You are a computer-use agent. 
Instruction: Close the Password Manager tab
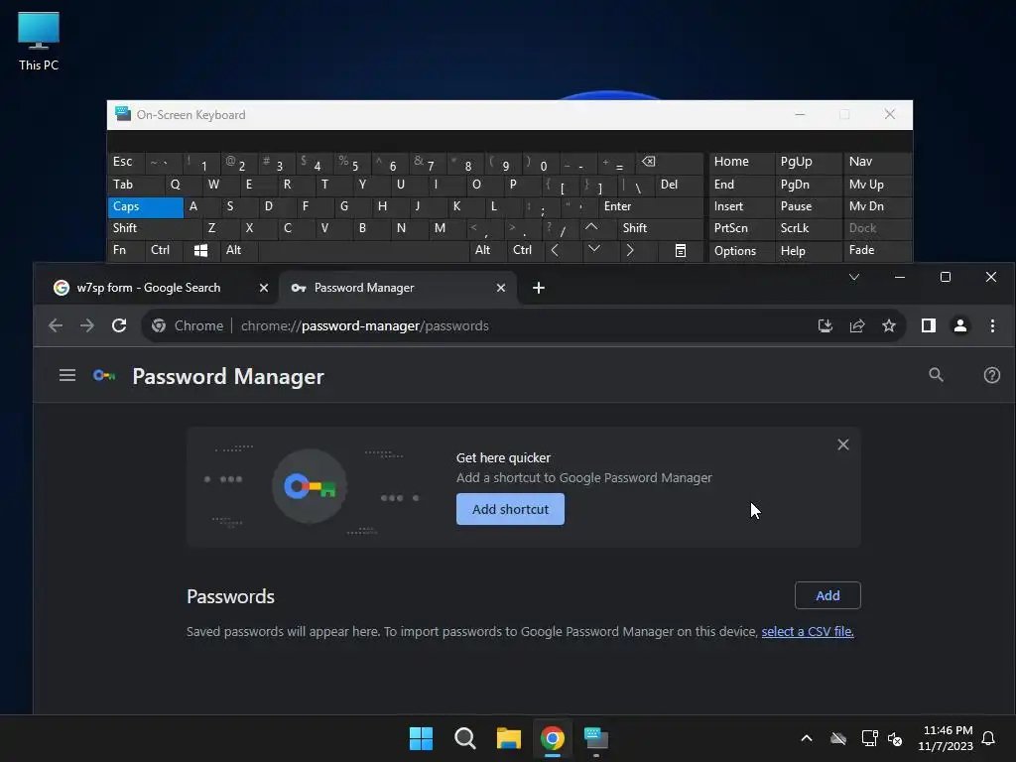pos(501,288)
